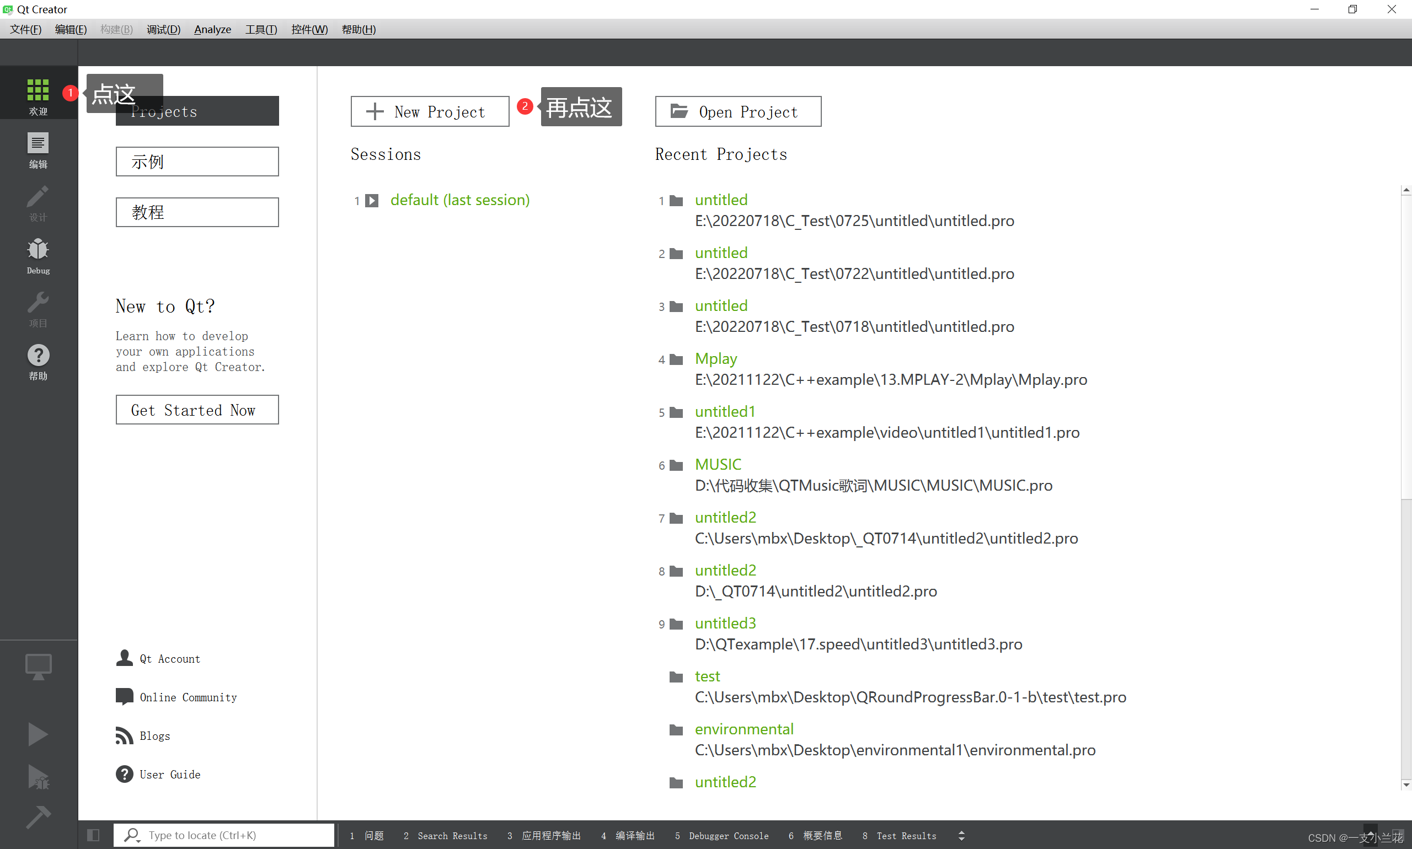The width and height of the screenshot is (1412, 849).
Task: Open recent project MUSIC
Action: click(718, 465)
